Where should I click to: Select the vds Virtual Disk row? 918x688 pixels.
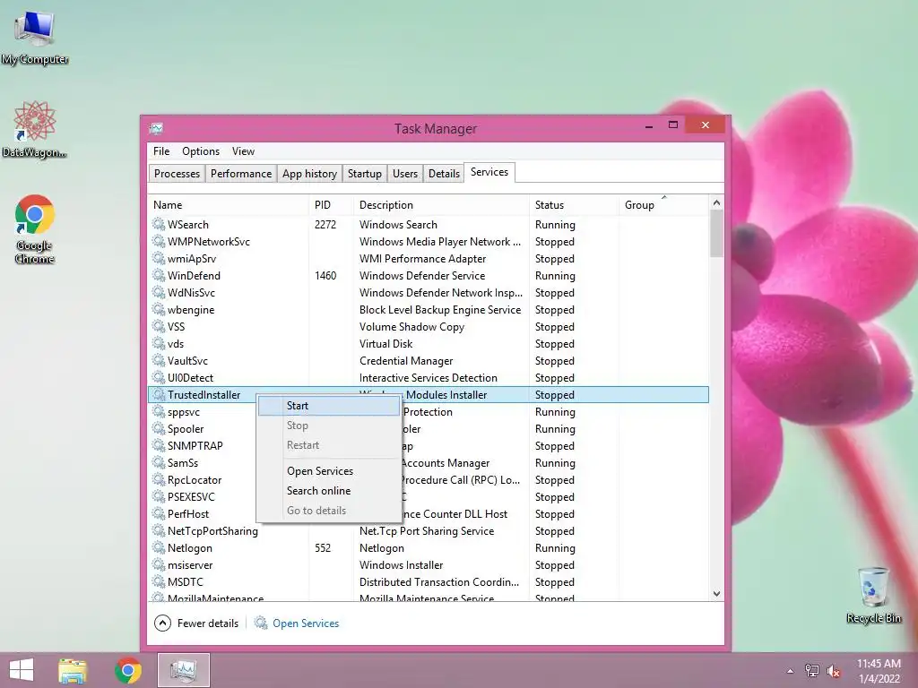point(429,343)
